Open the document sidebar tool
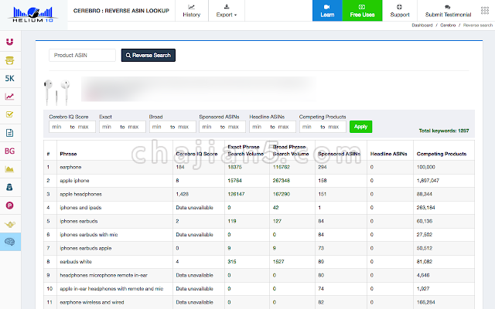Screen dimensions: 495x309 click(10, 133)
